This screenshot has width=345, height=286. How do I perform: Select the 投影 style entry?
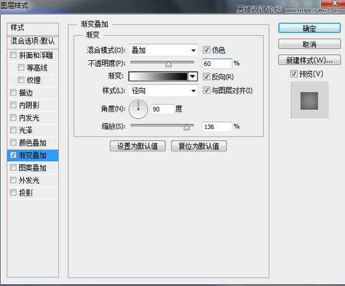click(25, 193)
